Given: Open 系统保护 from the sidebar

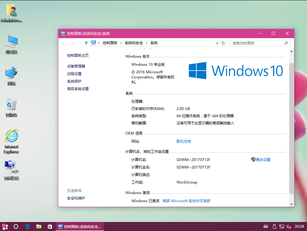Looking at the screenshot, I should (x=74, y=81).
